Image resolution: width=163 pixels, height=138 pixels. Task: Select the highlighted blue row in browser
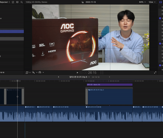12,32
